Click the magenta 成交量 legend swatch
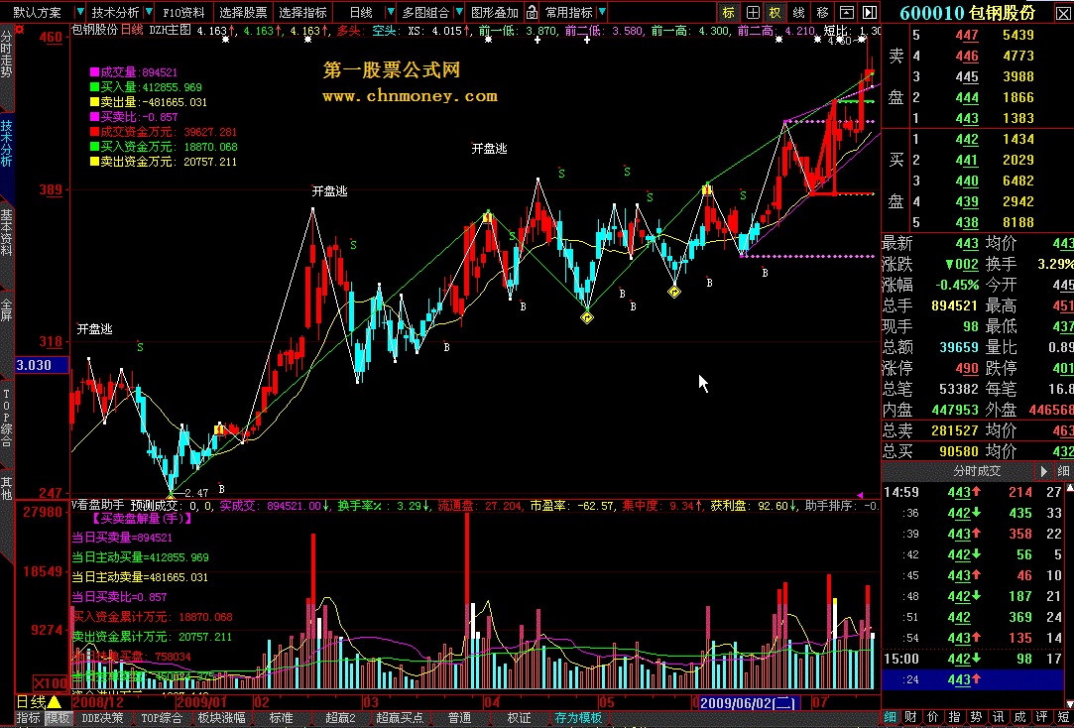The width and height of the screenshot is (1074, 728). (x=94, y=72)
